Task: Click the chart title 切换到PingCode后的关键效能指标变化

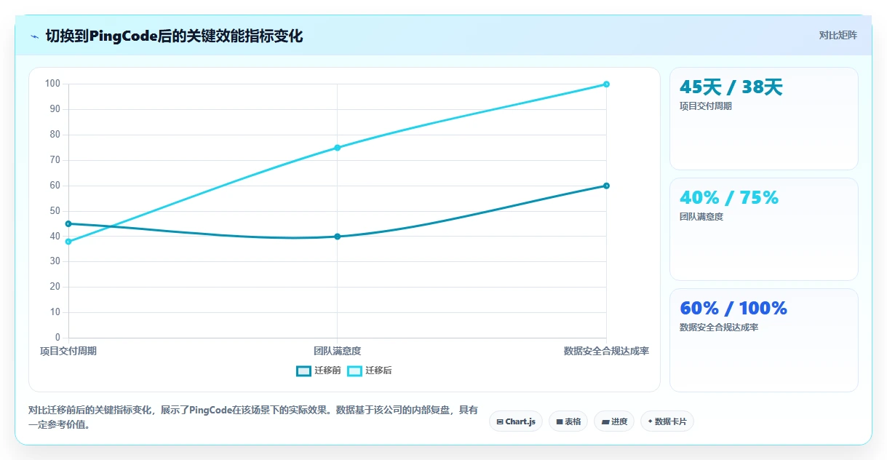Action: (174, 36)
